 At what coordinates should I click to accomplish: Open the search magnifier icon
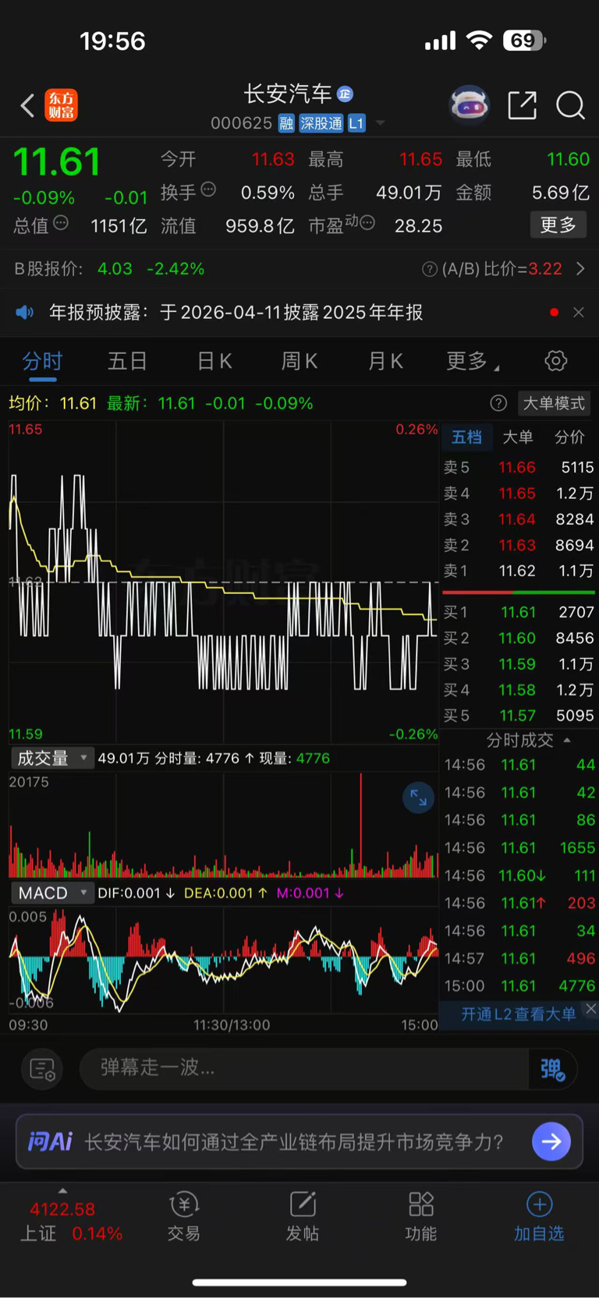570,104
